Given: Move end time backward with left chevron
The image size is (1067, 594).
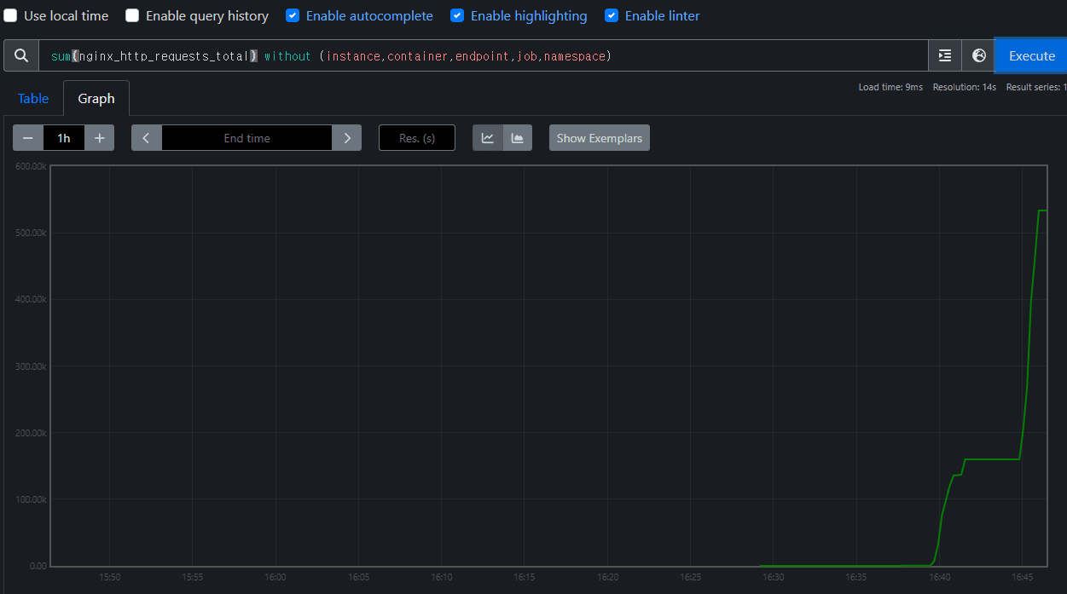Looking at the screenshot, I should click(x=147, y=138).
